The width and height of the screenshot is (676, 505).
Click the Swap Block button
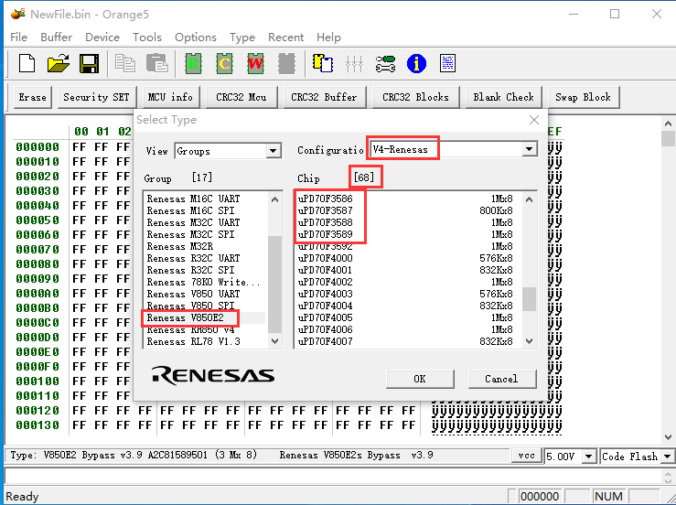pos(584,98)
